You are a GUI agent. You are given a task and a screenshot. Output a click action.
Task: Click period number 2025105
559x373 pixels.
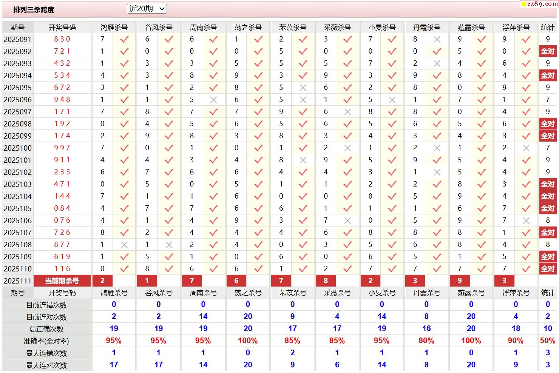(x=18, y=208)
